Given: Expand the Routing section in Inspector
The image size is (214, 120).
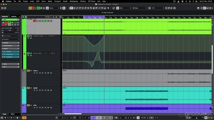Looking at the screenshot, I should coord(10,43).
